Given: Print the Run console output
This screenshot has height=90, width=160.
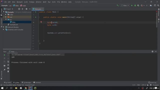Looking at the screenshot, I should pos(8,68).
